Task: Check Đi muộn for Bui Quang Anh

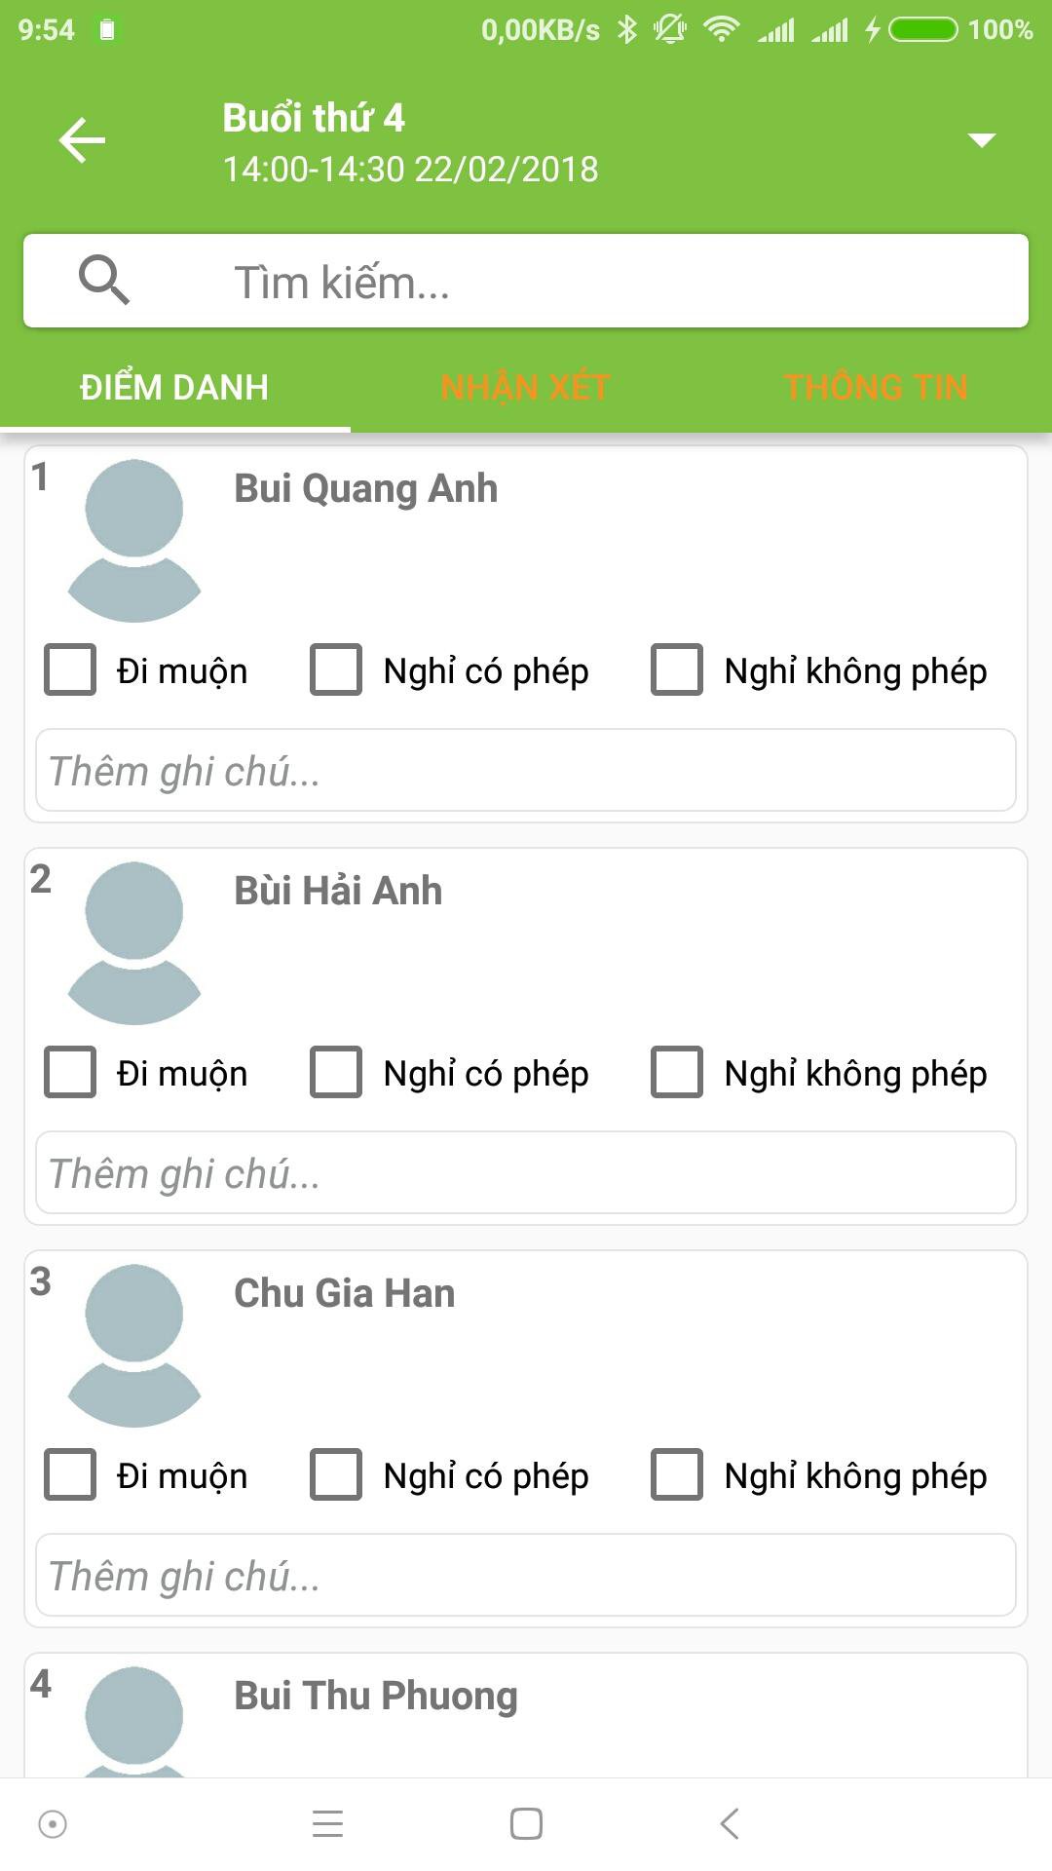Action: pyautogui.click(x=70, y=669)
